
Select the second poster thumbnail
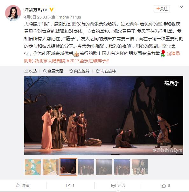51,167
